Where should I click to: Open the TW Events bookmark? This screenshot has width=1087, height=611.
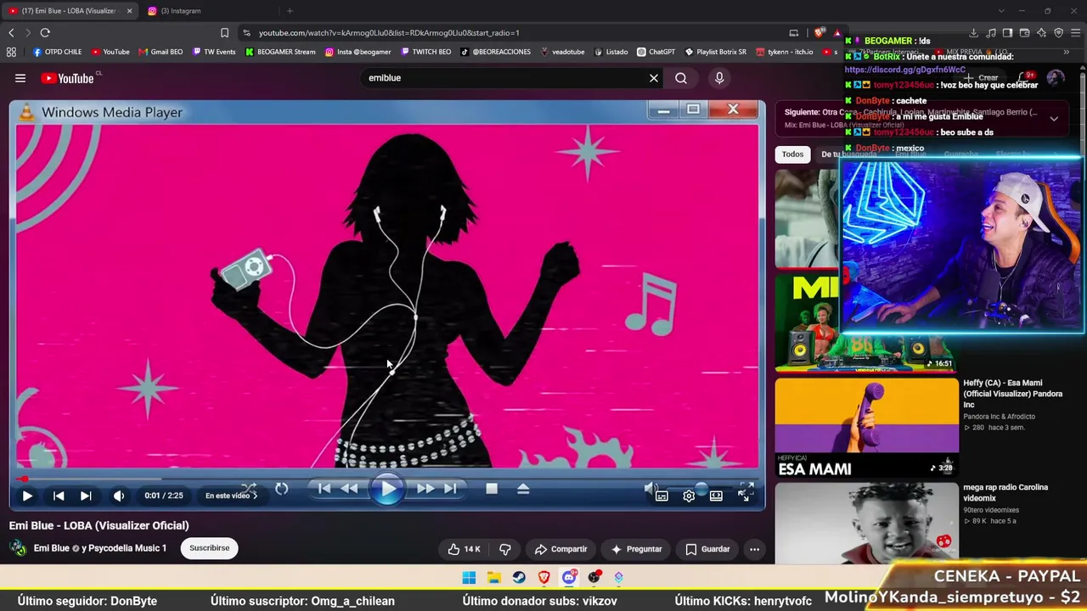[214, 52]
